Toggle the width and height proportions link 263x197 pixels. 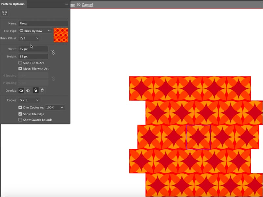[53, 53]
